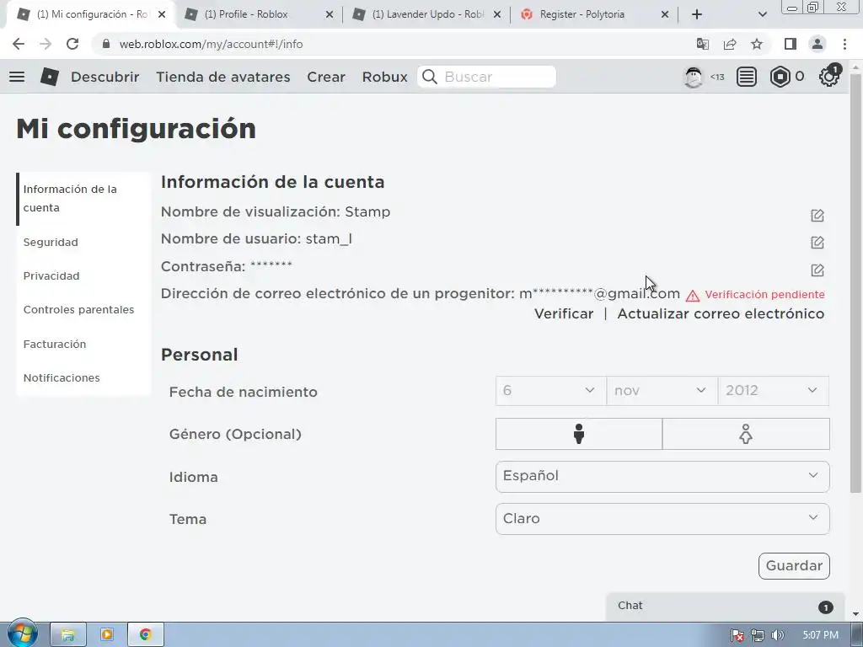Screen dimensions: 863x647
Task: Share this page icon
Action: [730, 44]
